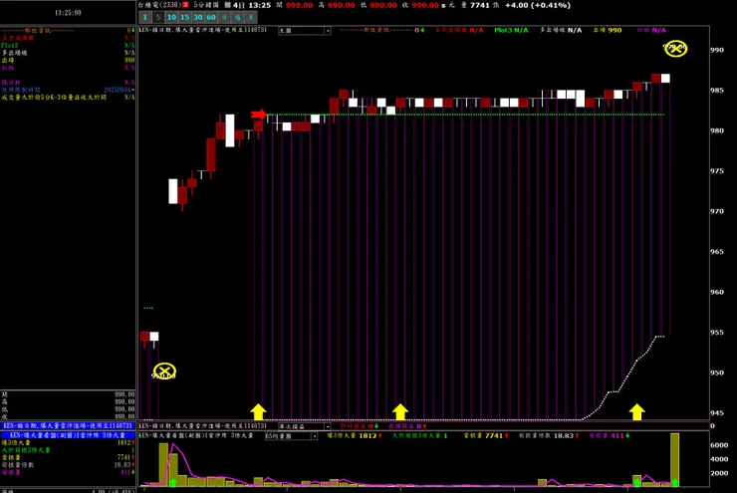Click the +4.00 (+0.41%) change value

point(538,5)
